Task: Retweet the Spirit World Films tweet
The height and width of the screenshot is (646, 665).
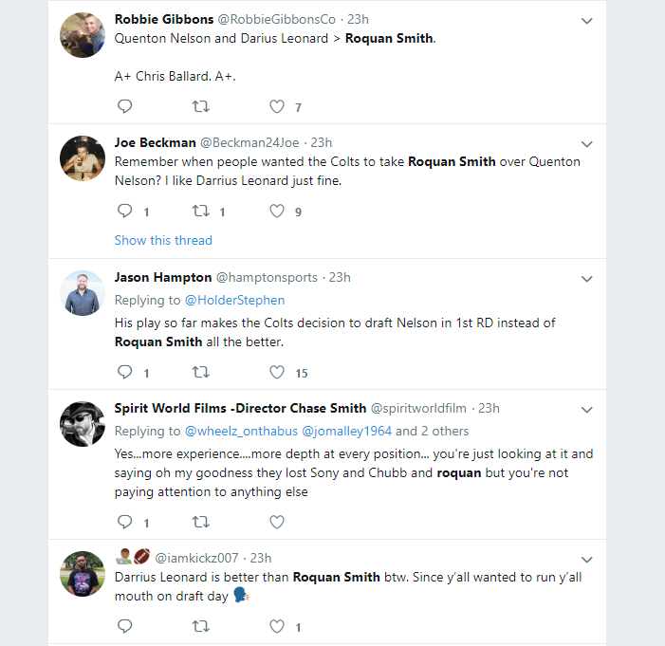Action: (x=201, y=521)
